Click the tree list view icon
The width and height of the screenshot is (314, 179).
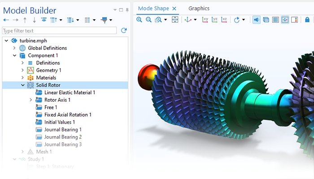click(87, 20)
